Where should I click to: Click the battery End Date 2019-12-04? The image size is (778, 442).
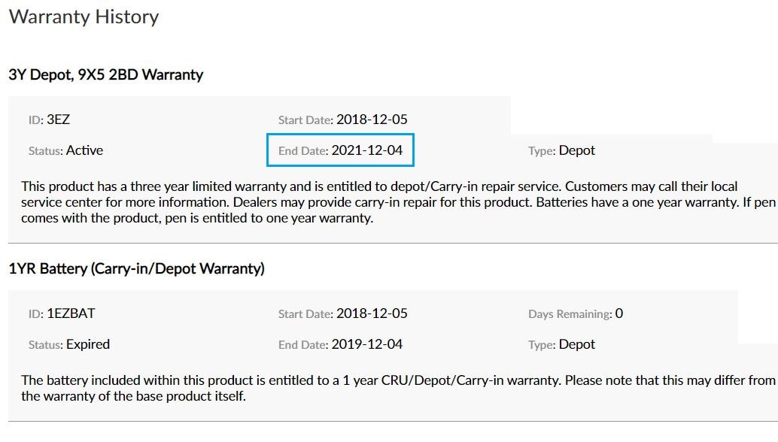point(340,344)
